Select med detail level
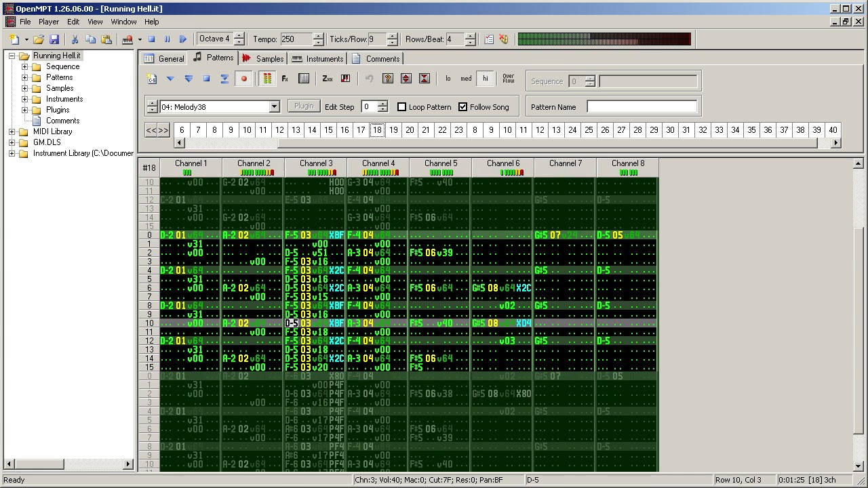 [466, 79]
